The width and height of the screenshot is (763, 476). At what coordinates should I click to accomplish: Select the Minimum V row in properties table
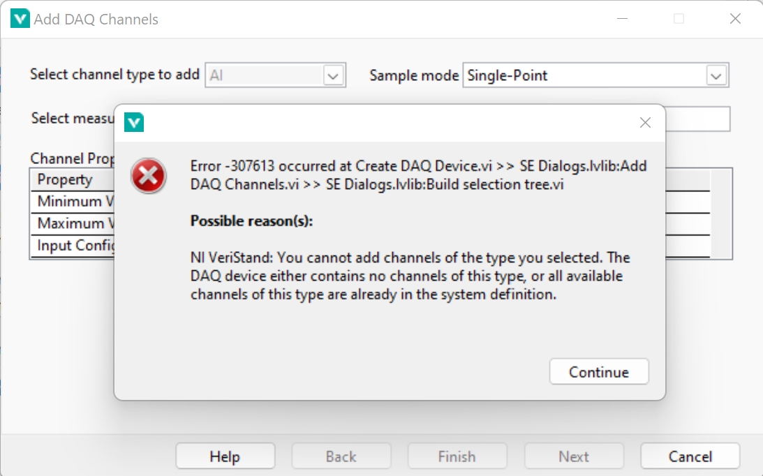point(73,202)
